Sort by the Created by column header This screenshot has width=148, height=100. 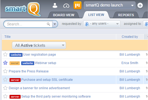(130, 36)
